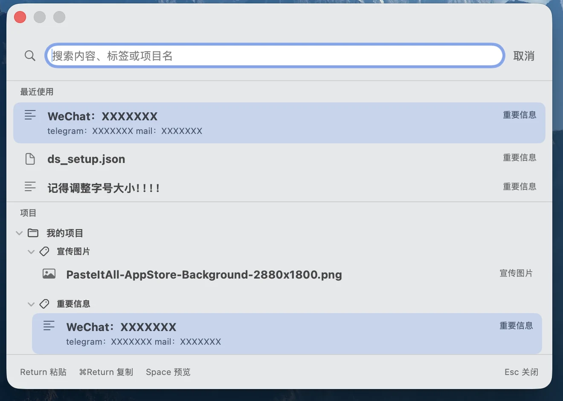Click the tag icon beside 宣传图片 group
563x401 pixels.
[44, 252]
